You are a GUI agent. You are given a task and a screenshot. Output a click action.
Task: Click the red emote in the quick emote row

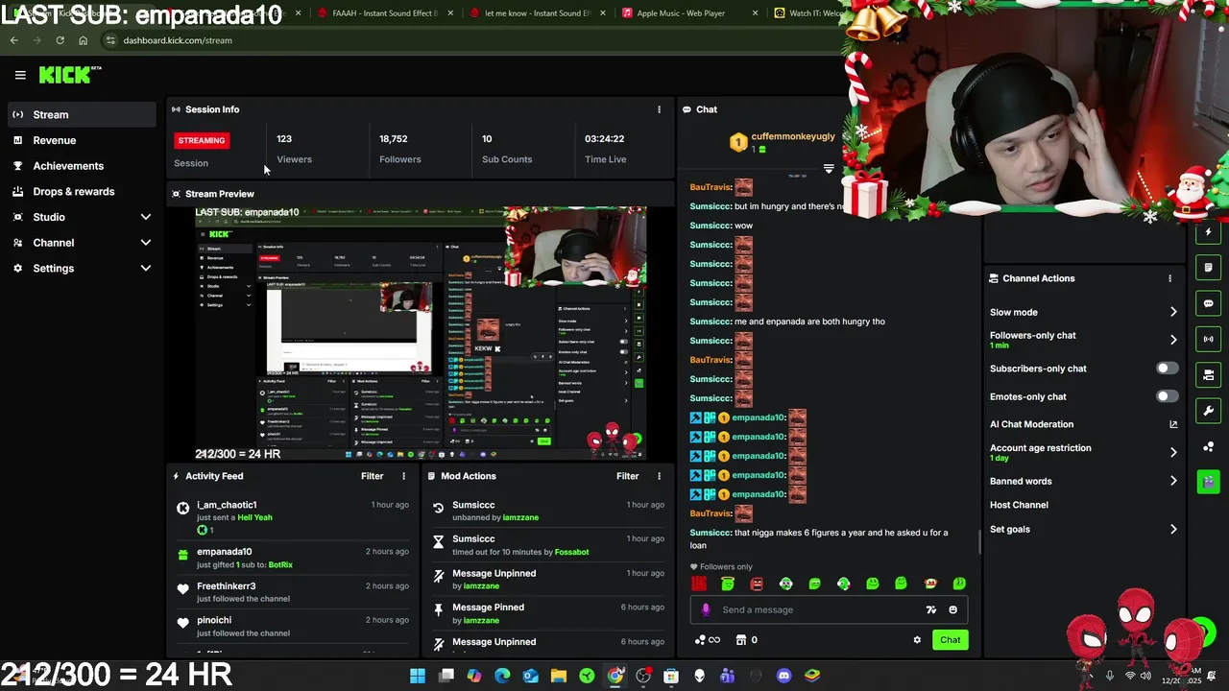[x=699, y=584]
